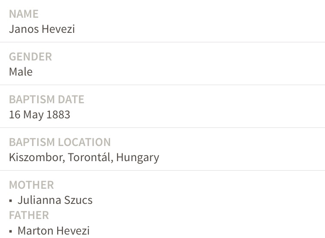Click the BAPTISM DATE label
Image resolution: width=325 pixels, height=238 pixels.
pyautogui.click(x=46, y=99)
